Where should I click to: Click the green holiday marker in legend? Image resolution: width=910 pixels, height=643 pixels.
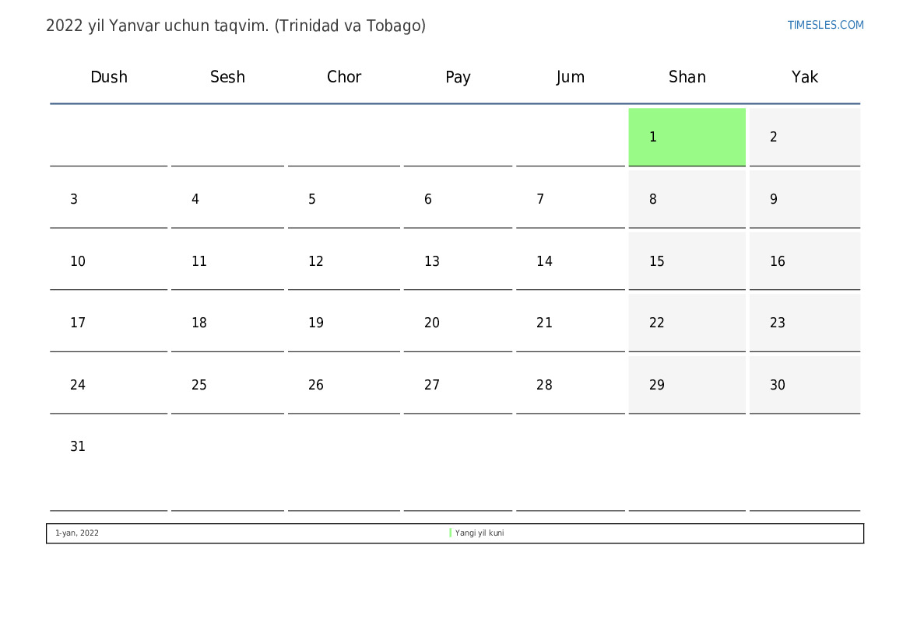pyautogui.click(x=451, y=533)
